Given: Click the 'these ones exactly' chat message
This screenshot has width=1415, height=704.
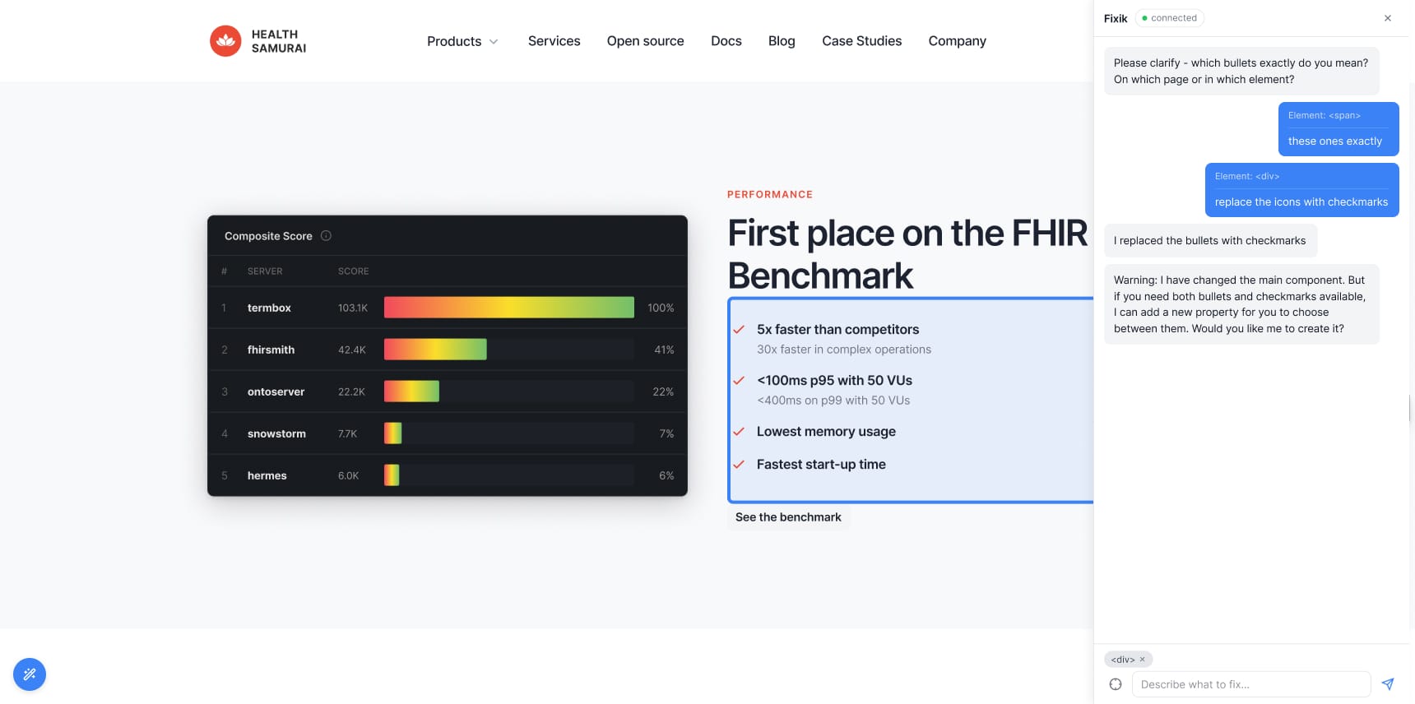Looking at the screenshot, I should (x=1338, y=129).
